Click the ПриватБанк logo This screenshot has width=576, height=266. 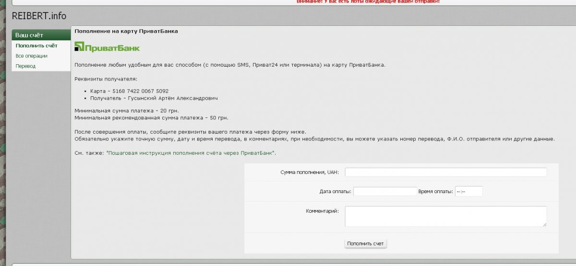[x=108, y=47]
